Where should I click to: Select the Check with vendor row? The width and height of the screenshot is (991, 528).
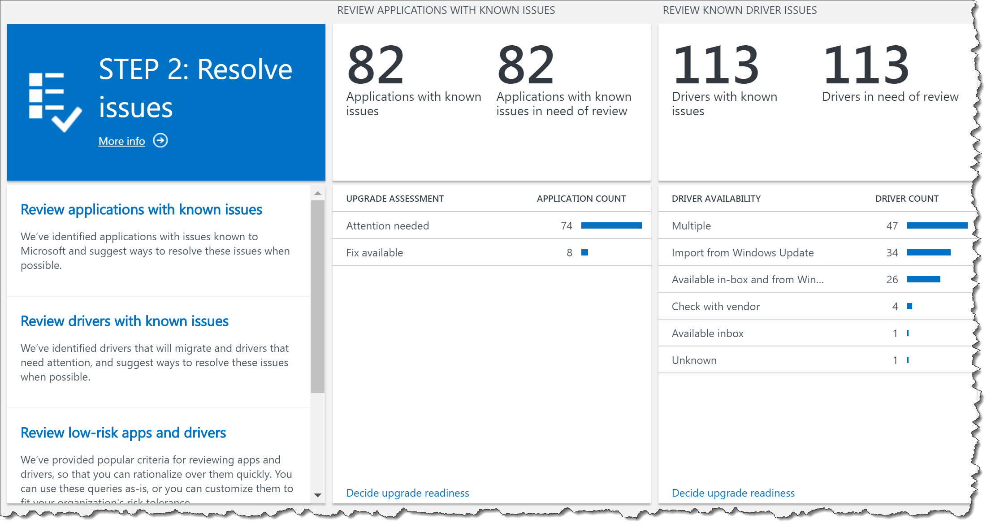[715, 306]
